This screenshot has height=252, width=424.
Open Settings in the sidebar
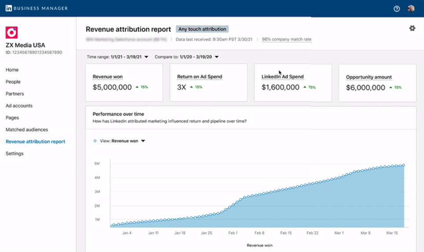click(x=15, y=153)
